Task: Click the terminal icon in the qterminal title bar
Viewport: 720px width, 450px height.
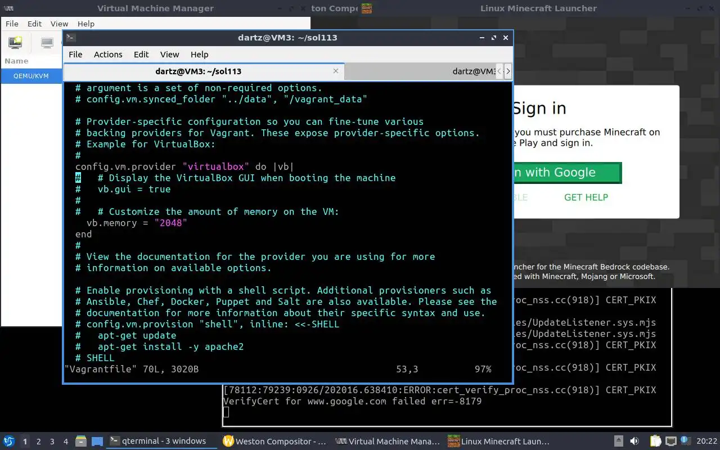Action: [71, 38]
